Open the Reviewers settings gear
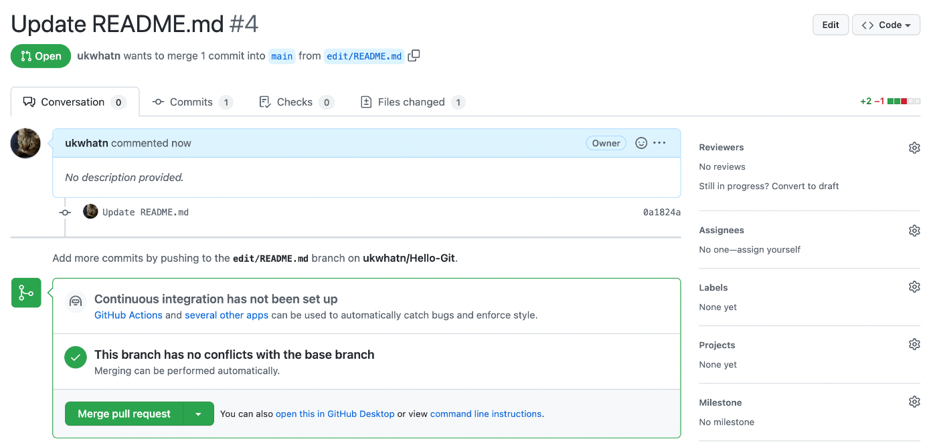This screenshot has width=937, height=445. click(x=914, y=147)
